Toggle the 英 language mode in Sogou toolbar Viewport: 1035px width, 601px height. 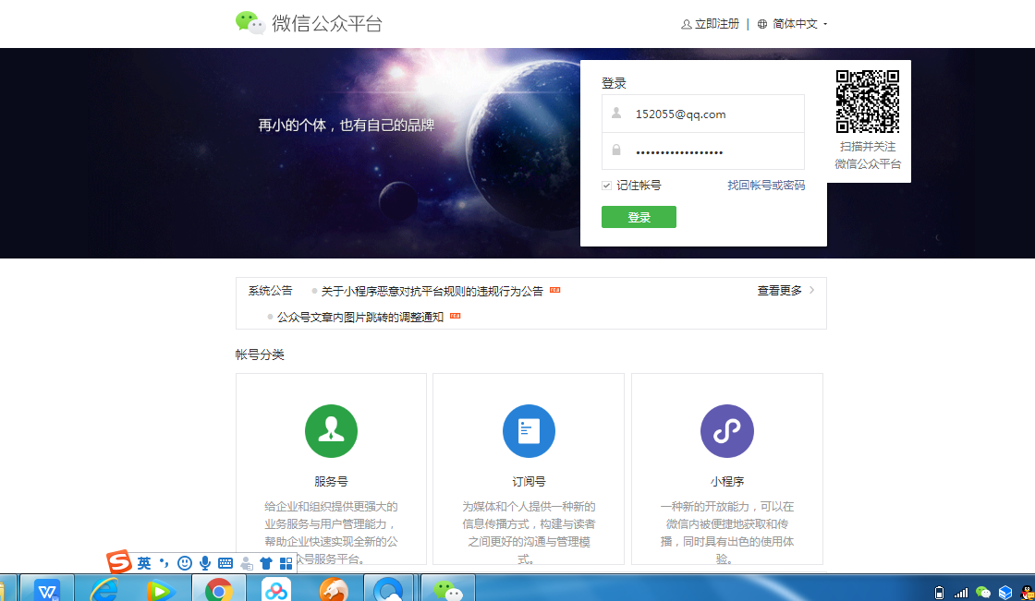(144, 563)
